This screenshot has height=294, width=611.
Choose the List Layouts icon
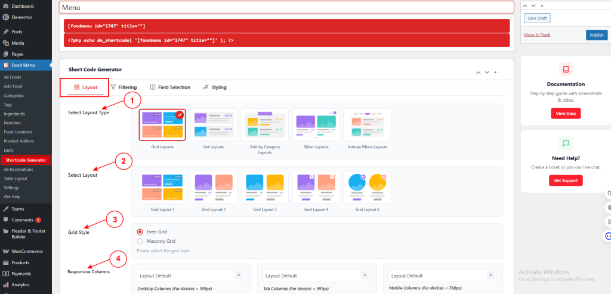point(214,125)
